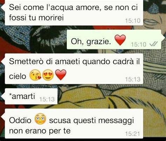
Task: Tap the heart-eyes emoji in the cielo message
Action: click(x=48, y=75)
